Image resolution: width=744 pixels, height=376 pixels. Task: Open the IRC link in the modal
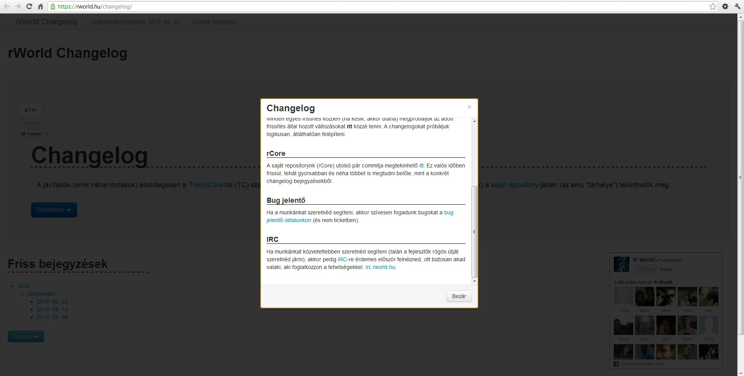pos(342,259)
